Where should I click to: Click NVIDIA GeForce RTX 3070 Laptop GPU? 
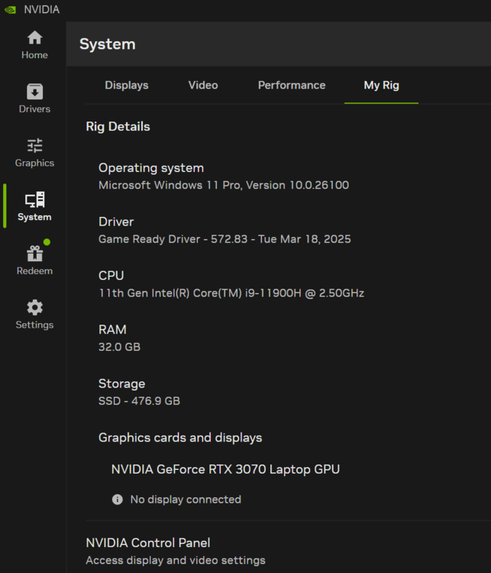225,469
